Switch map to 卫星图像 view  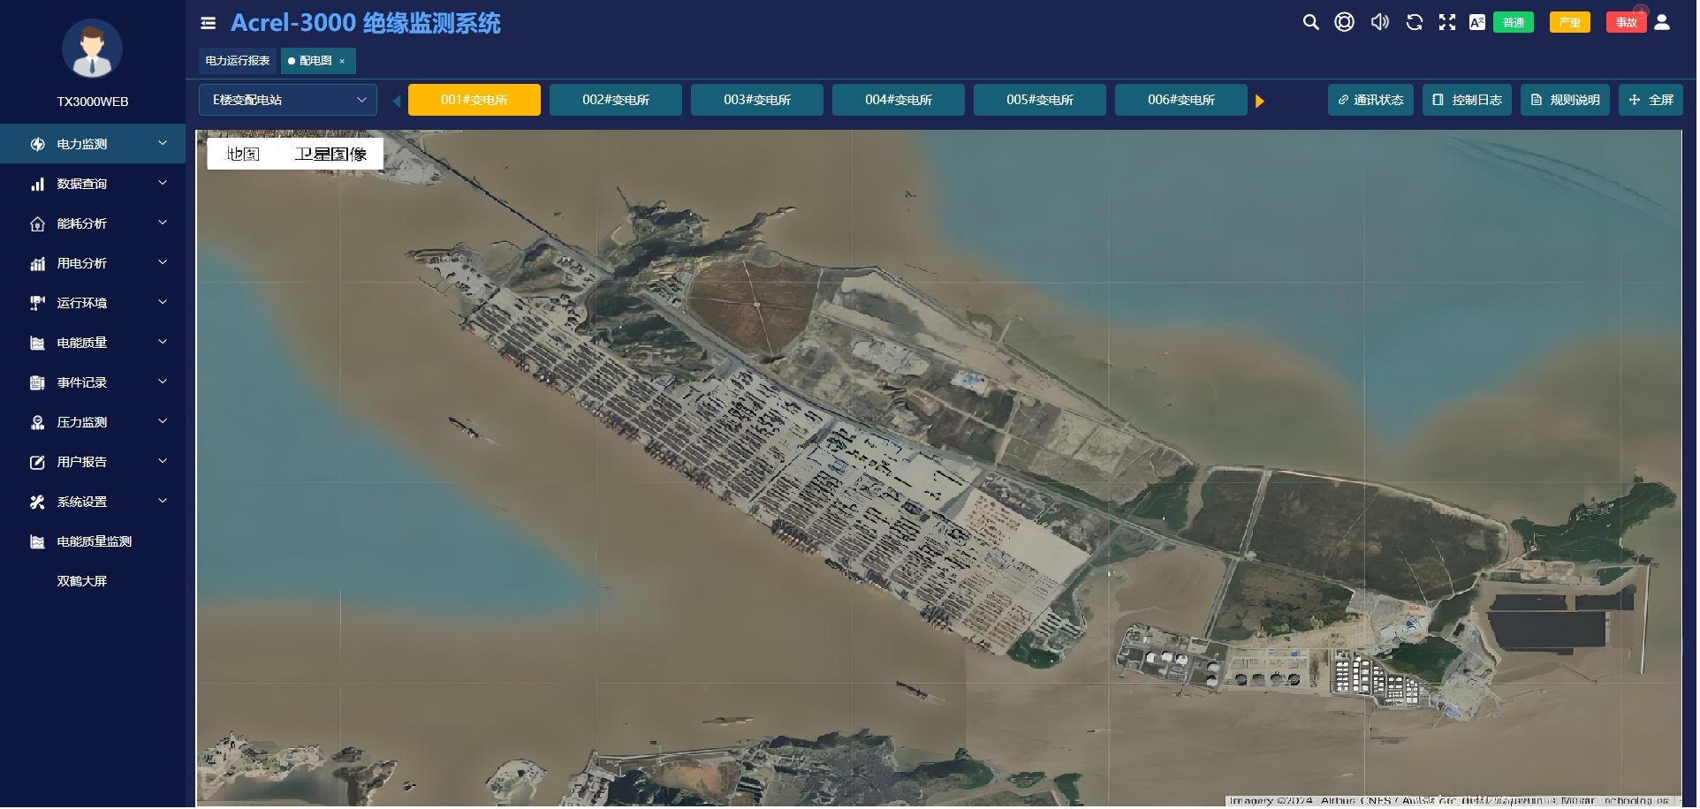tap(331, 155)
